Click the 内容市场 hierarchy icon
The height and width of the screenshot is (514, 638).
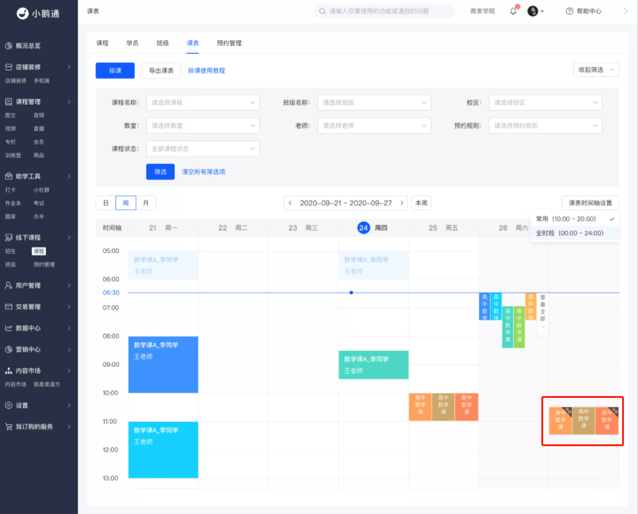point(8,370)
